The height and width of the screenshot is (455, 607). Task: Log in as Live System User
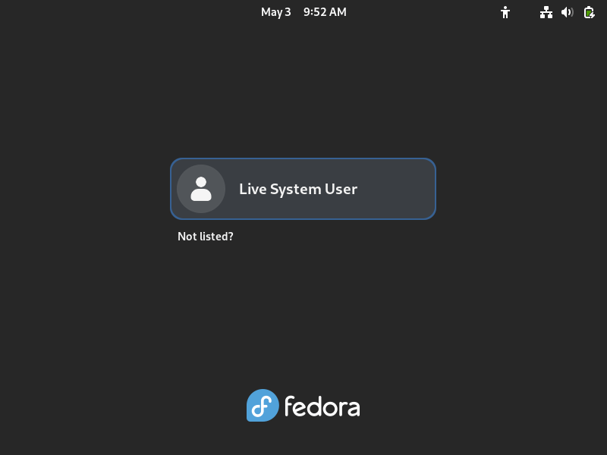pyautogui.click(x=303, y=189)
